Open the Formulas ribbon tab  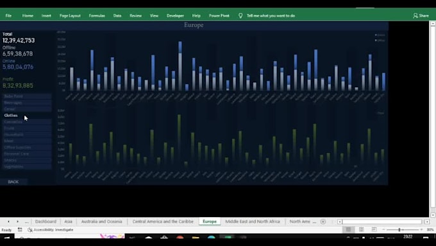tap(97, 15)
